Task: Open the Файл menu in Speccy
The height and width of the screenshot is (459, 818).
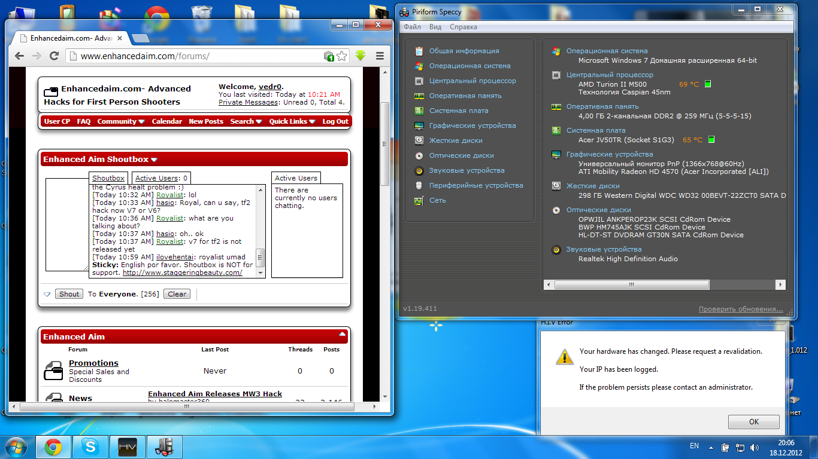Action: 412,27
